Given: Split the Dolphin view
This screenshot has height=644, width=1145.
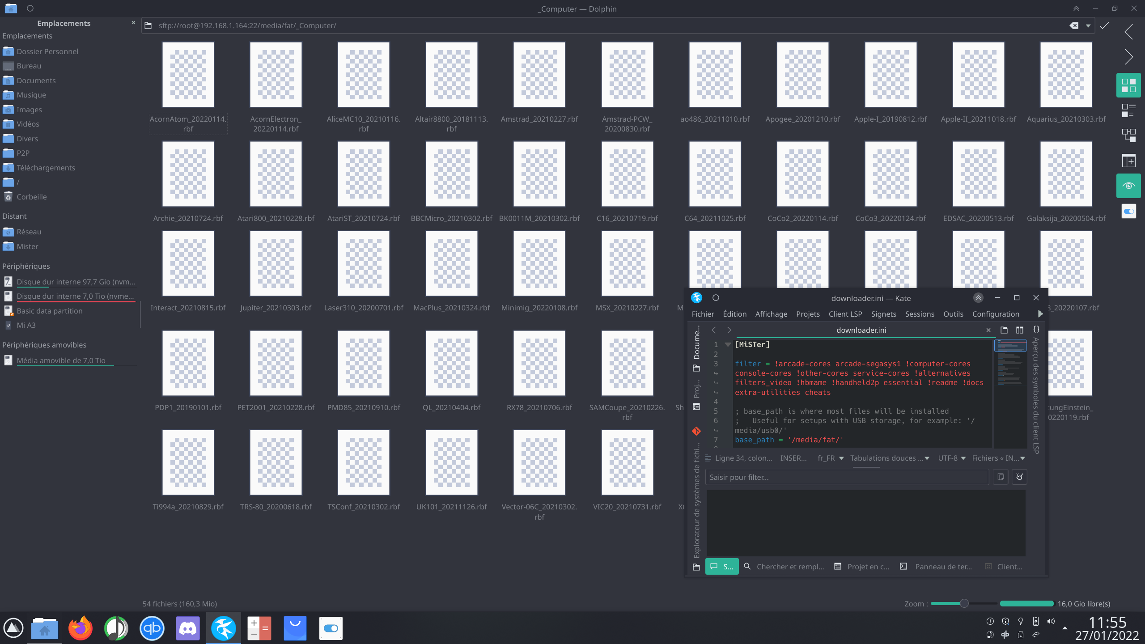Looking at the screenshot, I should [x=1128, y=161].
